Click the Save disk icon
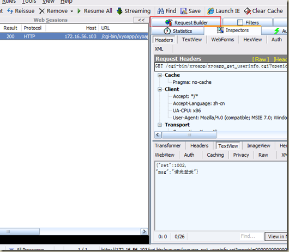289x252 pixels. tap(184, 11)
